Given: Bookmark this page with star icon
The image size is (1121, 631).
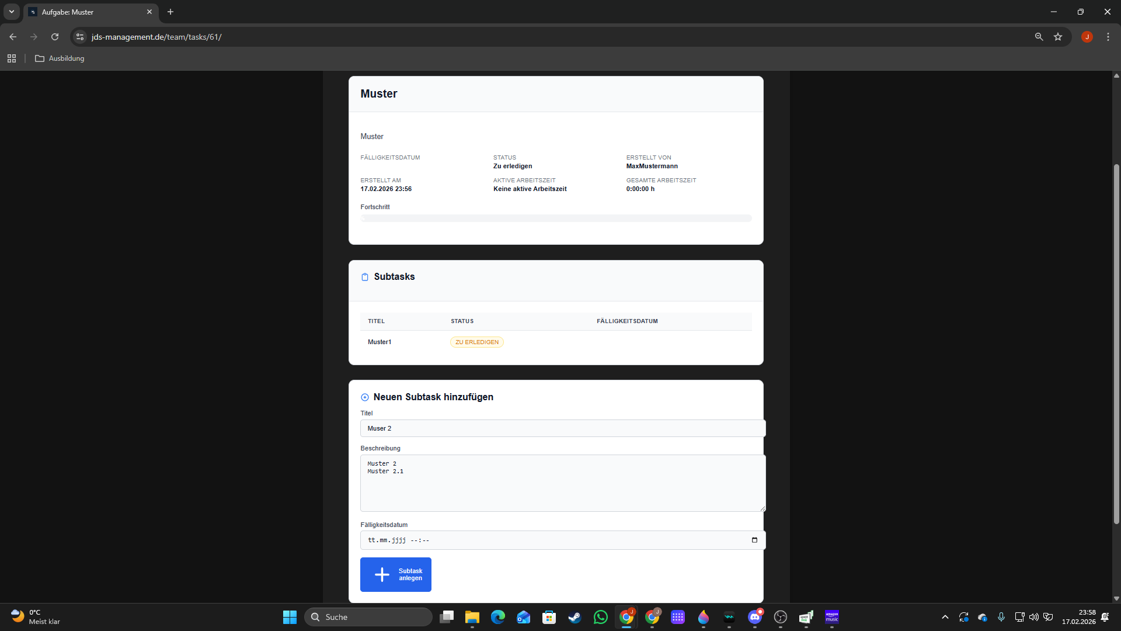Looking at the screenshot, I should click(x=1058, y=37).
